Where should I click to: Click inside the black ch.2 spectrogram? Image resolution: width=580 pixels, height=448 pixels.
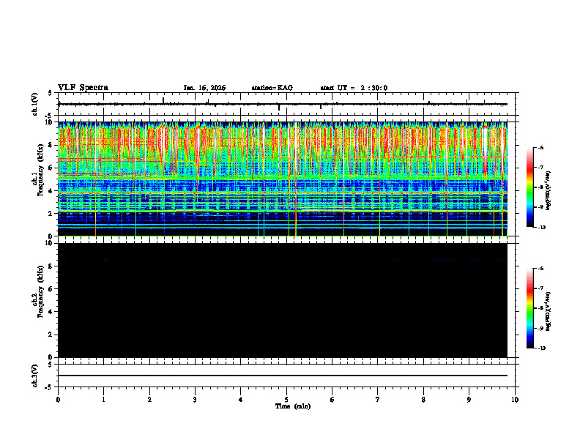282,300
